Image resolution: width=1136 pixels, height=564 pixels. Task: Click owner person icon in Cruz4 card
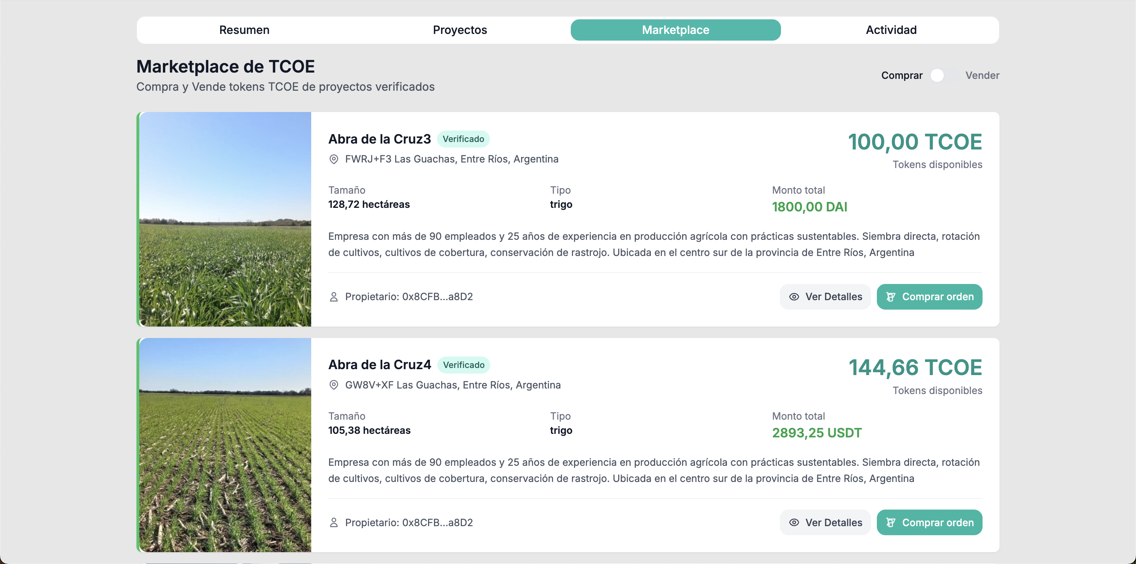pyautogui.click(x=334, y=523)
